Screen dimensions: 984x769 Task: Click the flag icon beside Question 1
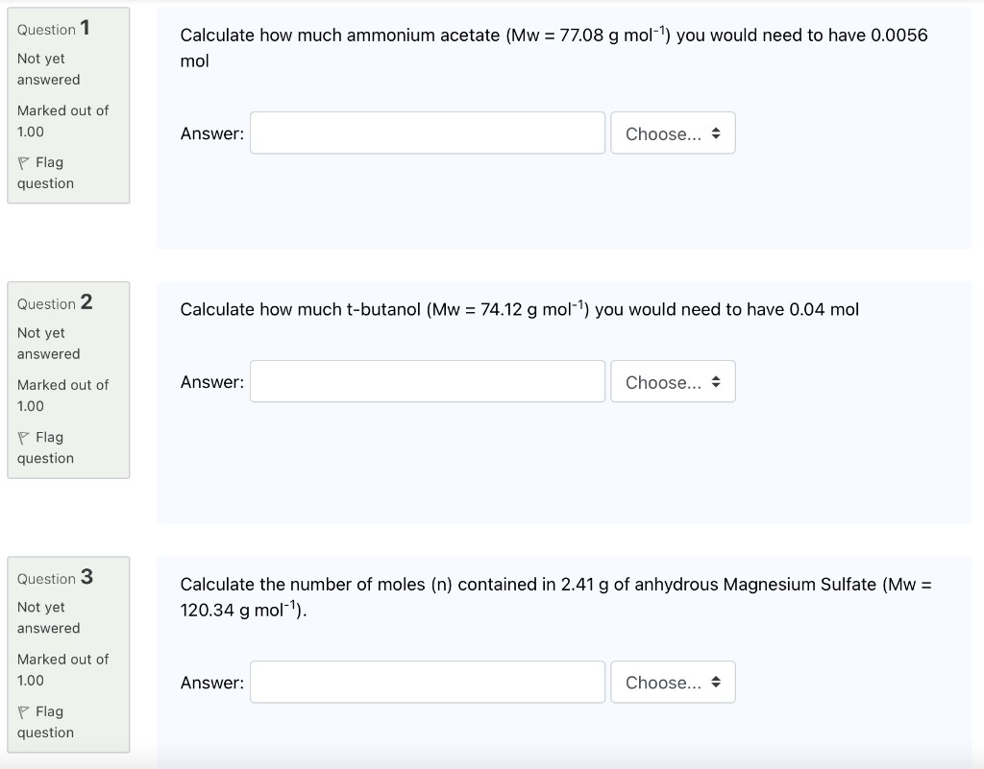pyautogui.click(x=24, y=161)
